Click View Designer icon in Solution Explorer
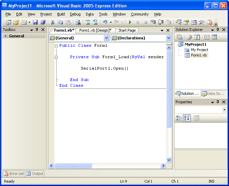 pos(214,37)
